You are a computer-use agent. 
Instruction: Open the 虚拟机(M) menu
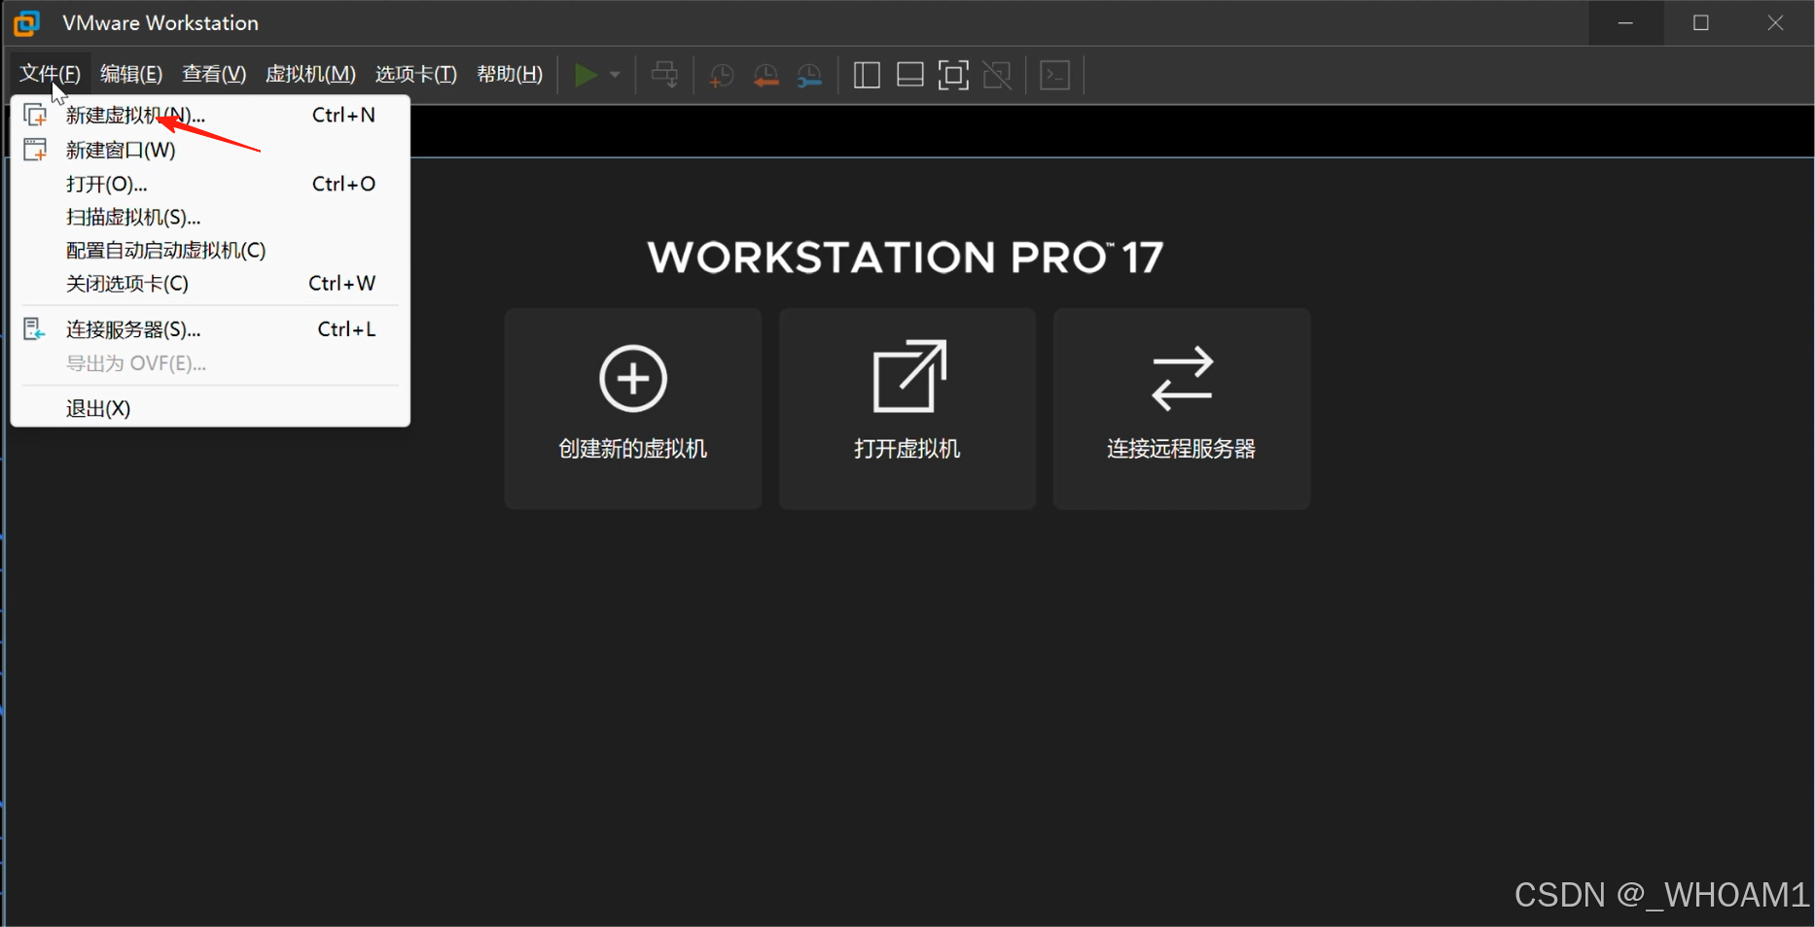pos(310,74)
